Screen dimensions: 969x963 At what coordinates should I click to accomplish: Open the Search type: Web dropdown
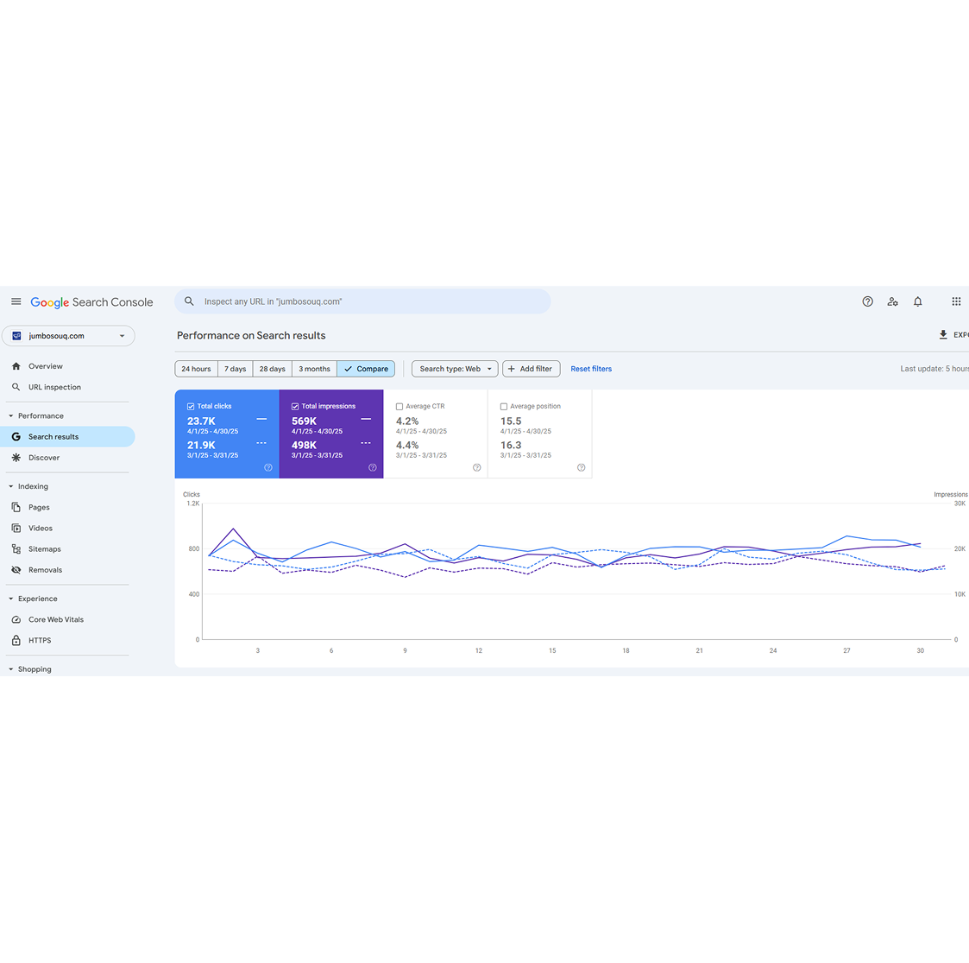tap(455, 369)
